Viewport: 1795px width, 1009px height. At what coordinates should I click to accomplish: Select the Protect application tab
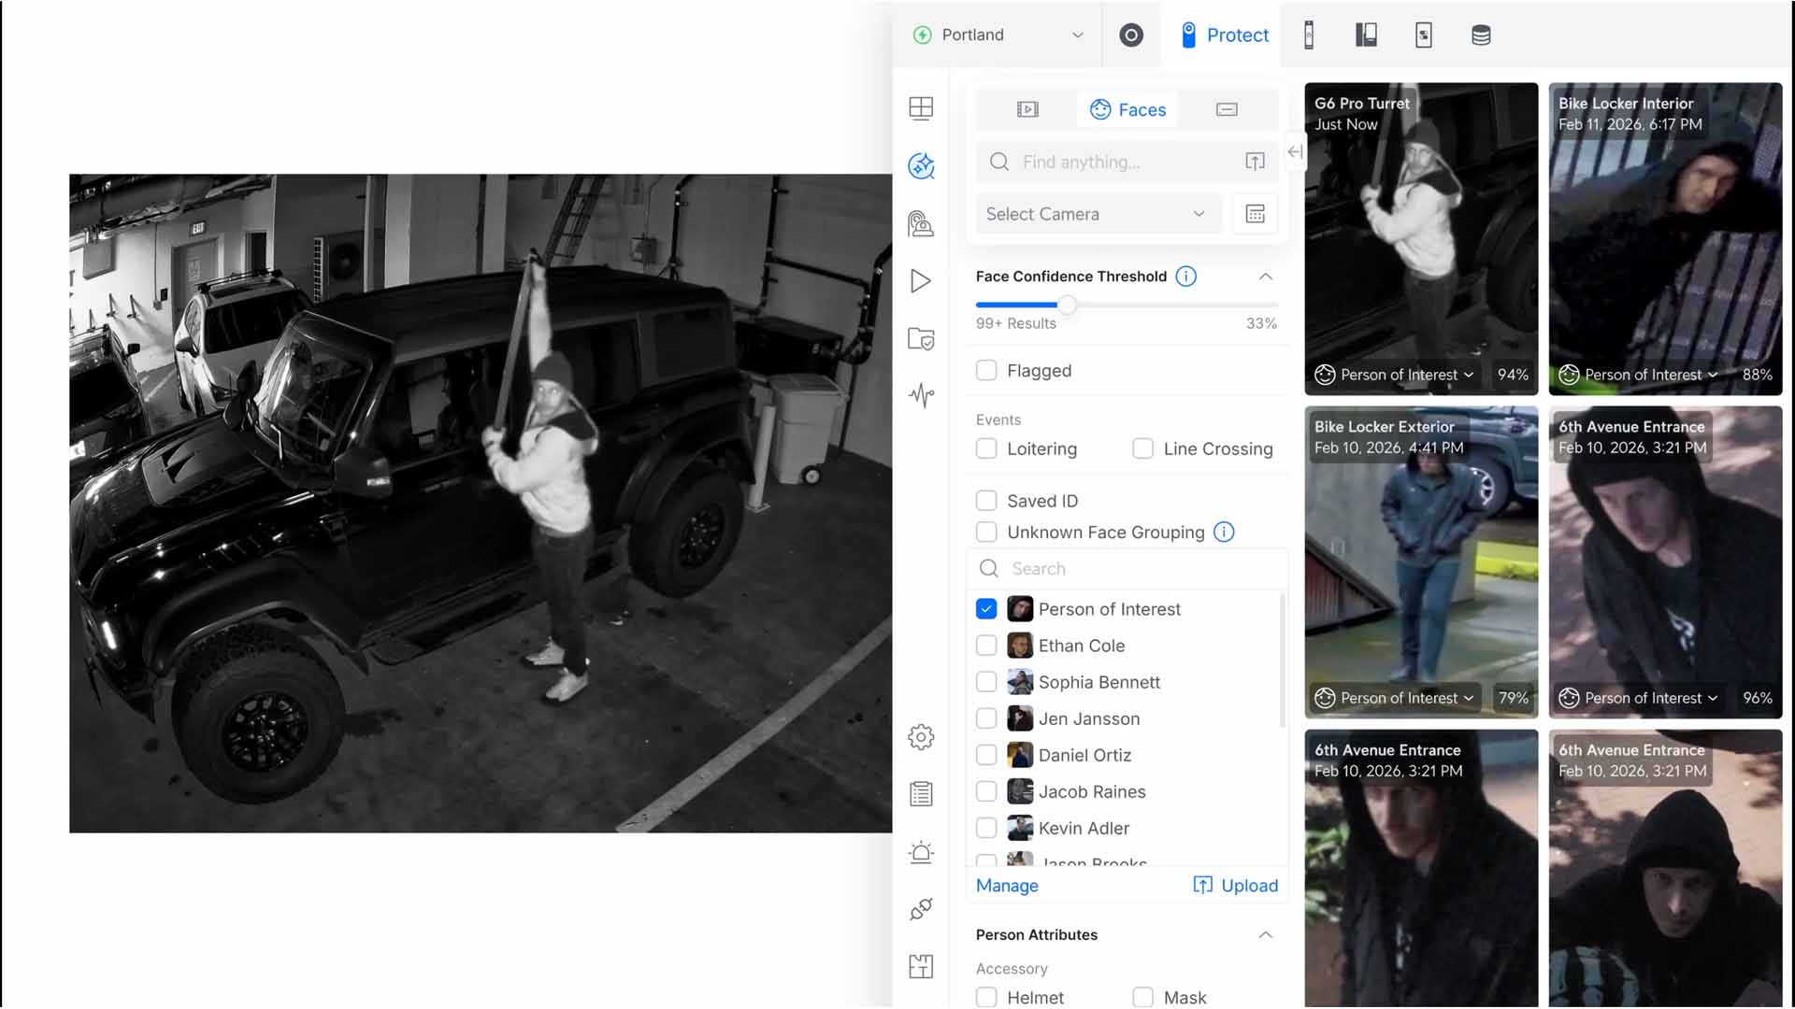tap(1224, 35)
